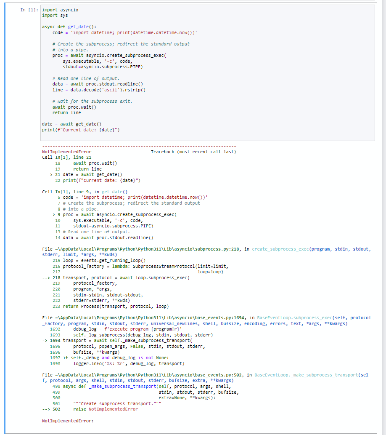Click the 'import sys' line
The height and width of the screenshot is (435, 386).
point(55,16)
